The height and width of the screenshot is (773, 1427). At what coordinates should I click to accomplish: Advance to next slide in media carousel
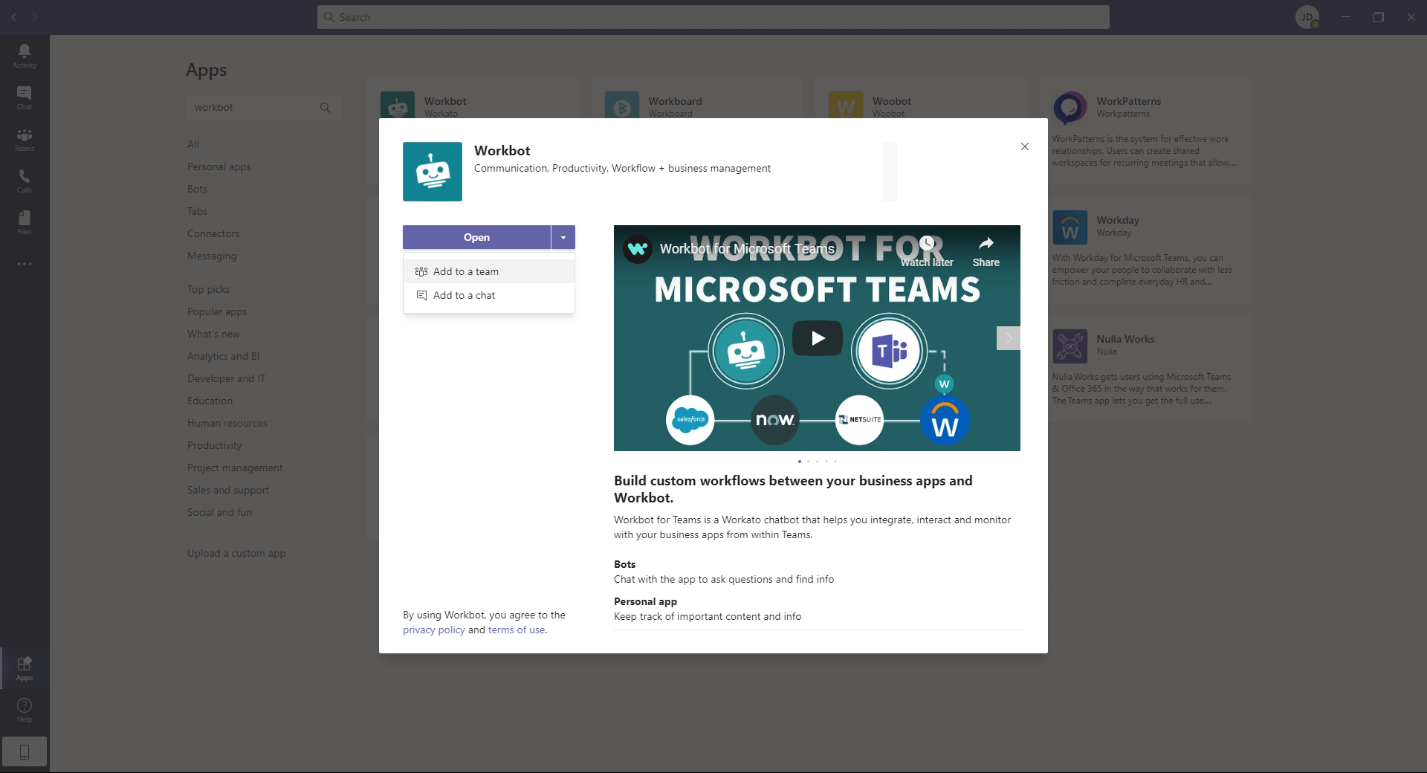[1008, 338]
